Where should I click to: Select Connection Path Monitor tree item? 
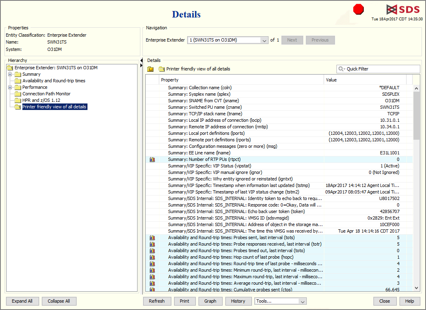pos(46,94)
